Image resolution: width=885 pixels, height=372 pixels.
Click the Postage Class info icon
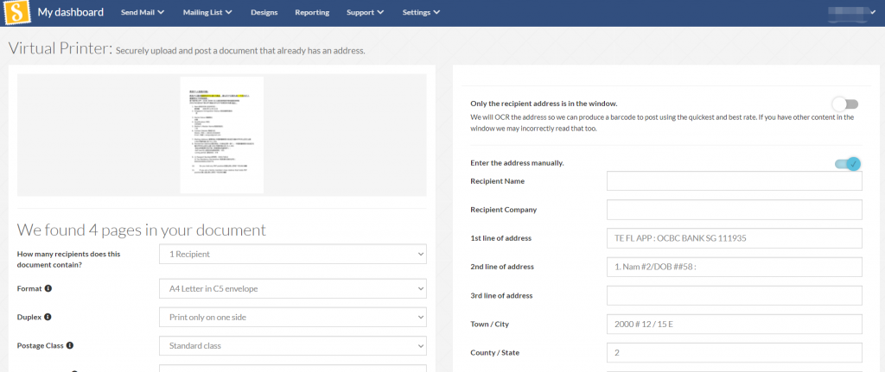70,345
